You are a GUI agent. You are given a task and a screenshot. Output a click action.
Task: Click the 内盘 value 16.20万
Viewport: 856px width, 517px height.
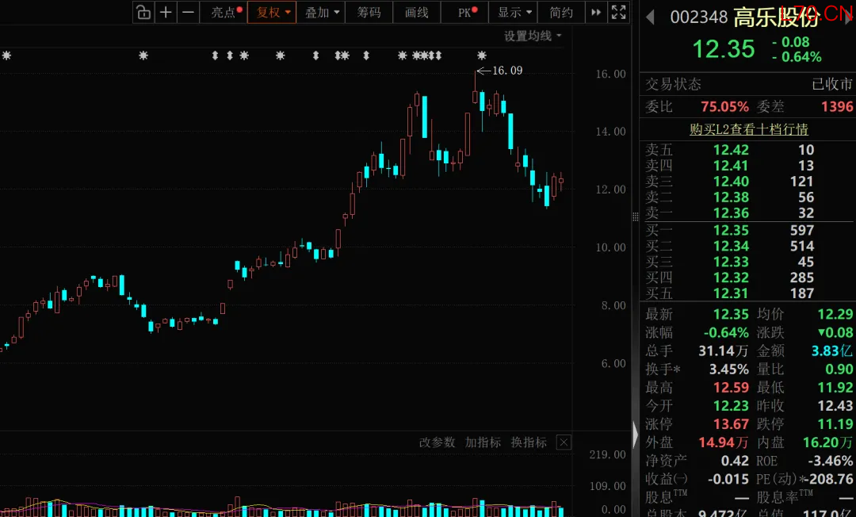click(827, 442)
